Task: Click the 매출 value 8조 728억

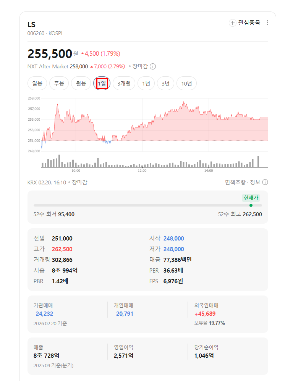Action: tap(47, 356)
